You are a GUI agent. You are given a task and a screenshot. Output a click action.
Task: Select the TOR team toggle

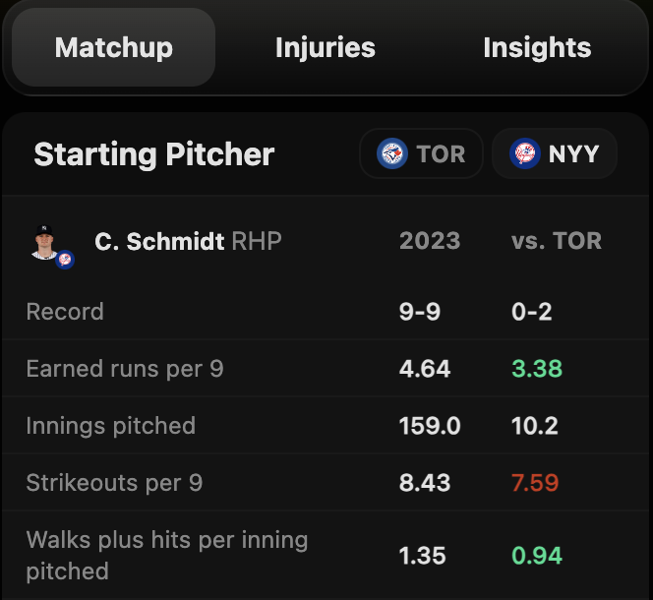click(x=421, y=154)
